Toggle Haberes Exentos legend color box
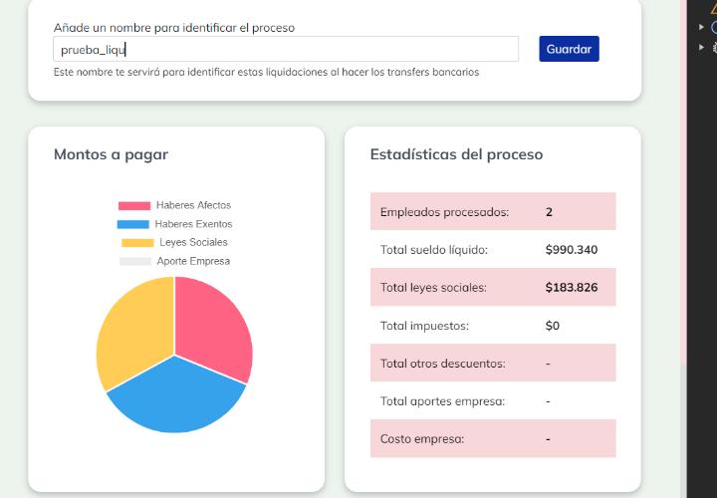 click(x=132, y=224)
